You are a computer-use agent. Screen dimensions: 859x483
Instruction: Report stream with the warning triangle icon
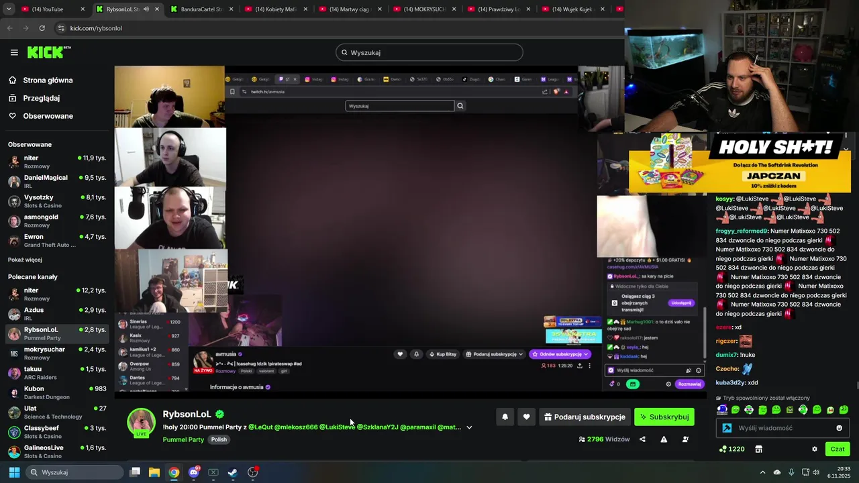pyautogui.click(x=664, y=439)
